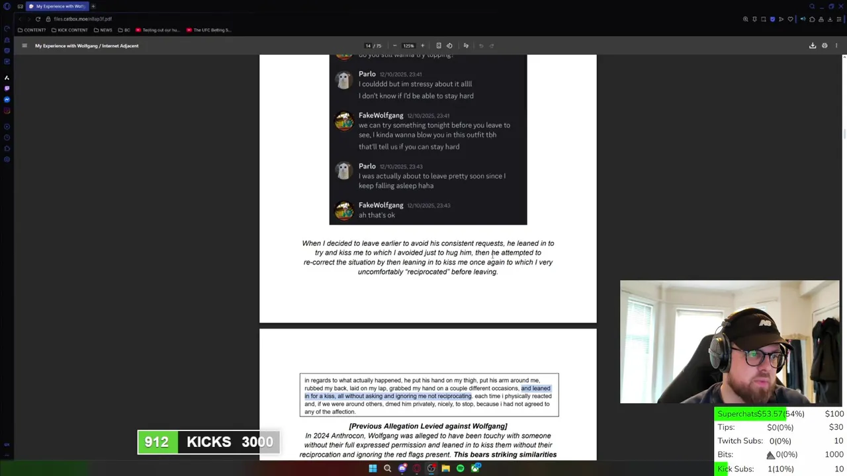
Task: Click the browser shield ad-blocker icon
Action: [x=772, y=19]
